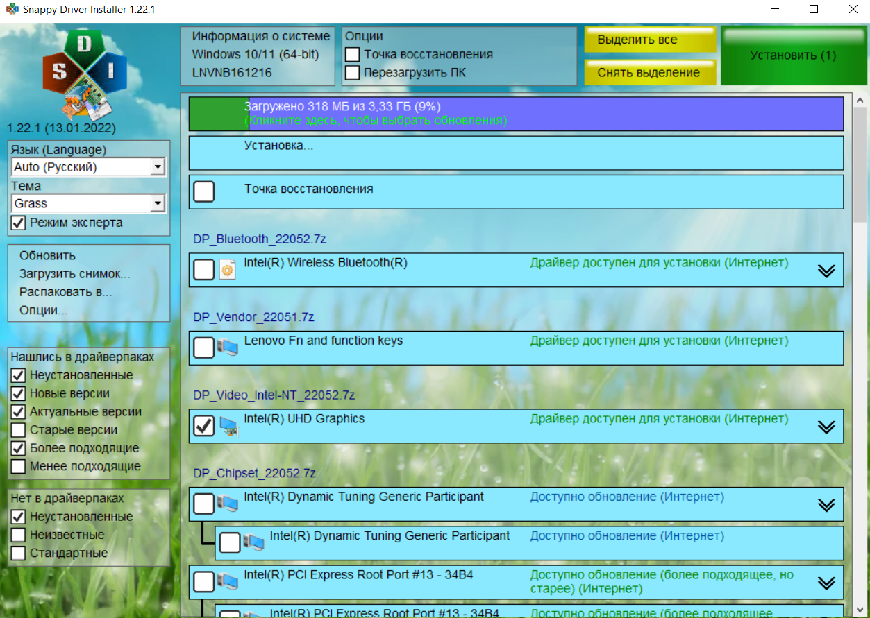This screenshot has width=870, height=618.
Task: Uncheck the Режим эксперта checkbox
Action: tap(19, 223)
